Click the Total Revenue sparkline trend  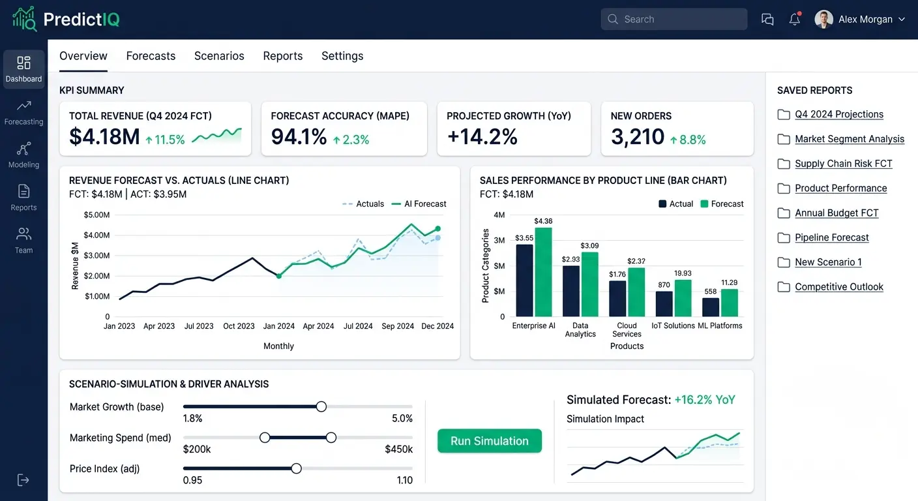click(216, 136)
